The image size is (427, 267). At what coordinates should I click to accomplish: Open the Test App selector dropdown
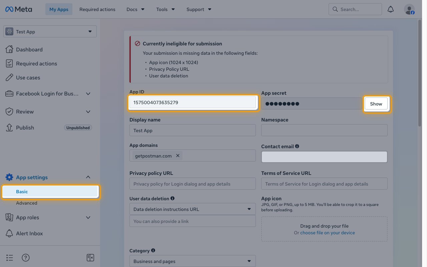click(50, 31)
